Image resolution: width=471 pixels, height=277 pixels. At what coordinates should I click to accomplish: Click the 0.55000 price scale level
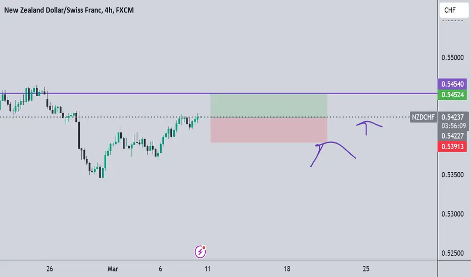[x=452, y=57]
